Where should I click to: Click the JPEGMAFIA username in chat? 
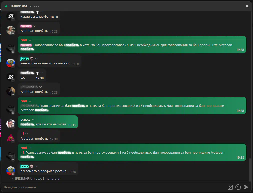click(29, 87)
